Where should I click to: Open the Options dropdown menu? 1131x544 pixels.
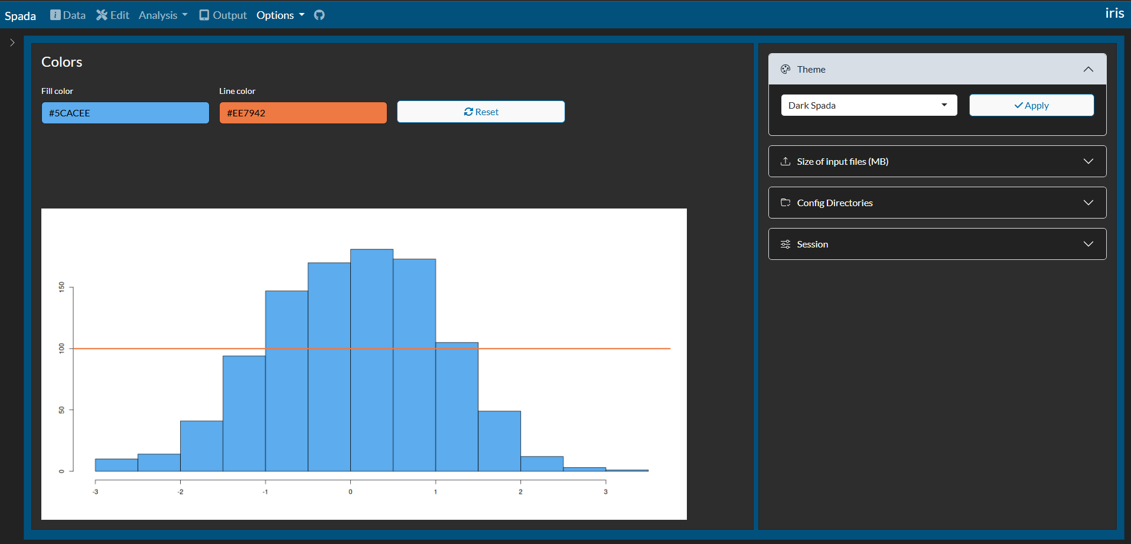280,15
